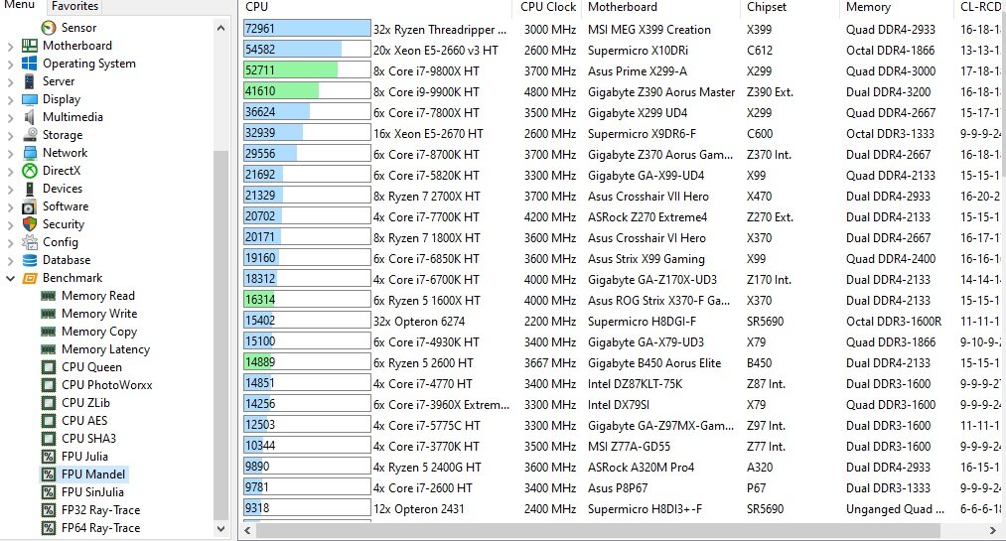This screenshot has height=541, width=1006.
Task: Click the CPU AES chip icon
Action: click(48, 421)
